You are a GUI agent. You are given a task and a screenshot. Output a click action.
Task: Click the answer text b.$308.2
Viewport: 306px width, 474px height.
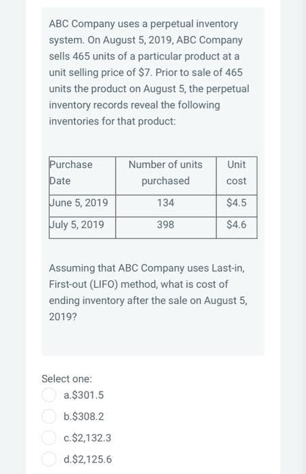tap(84, 416)
